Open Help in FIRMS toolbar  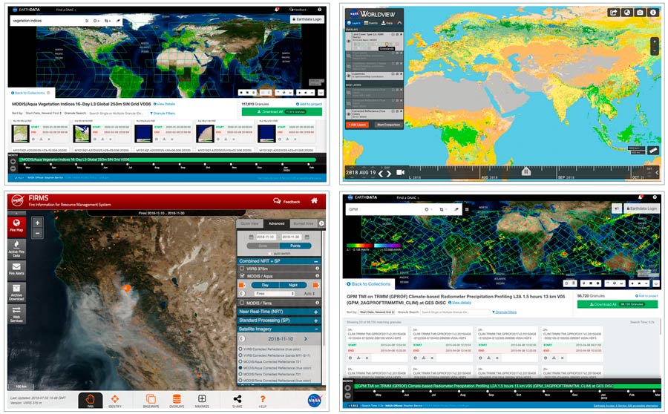[x=263, y=401]
